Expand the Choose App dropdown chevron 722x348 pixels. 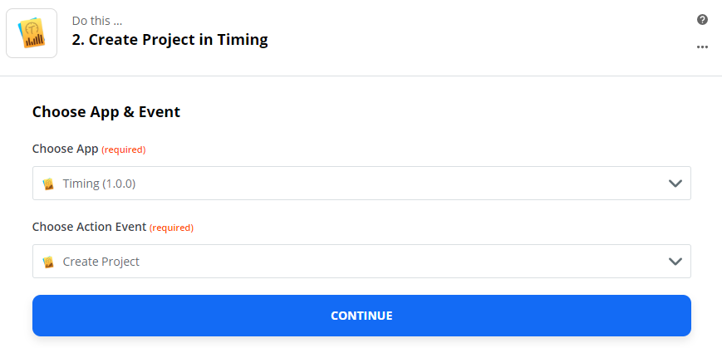(x=675, y=184)
